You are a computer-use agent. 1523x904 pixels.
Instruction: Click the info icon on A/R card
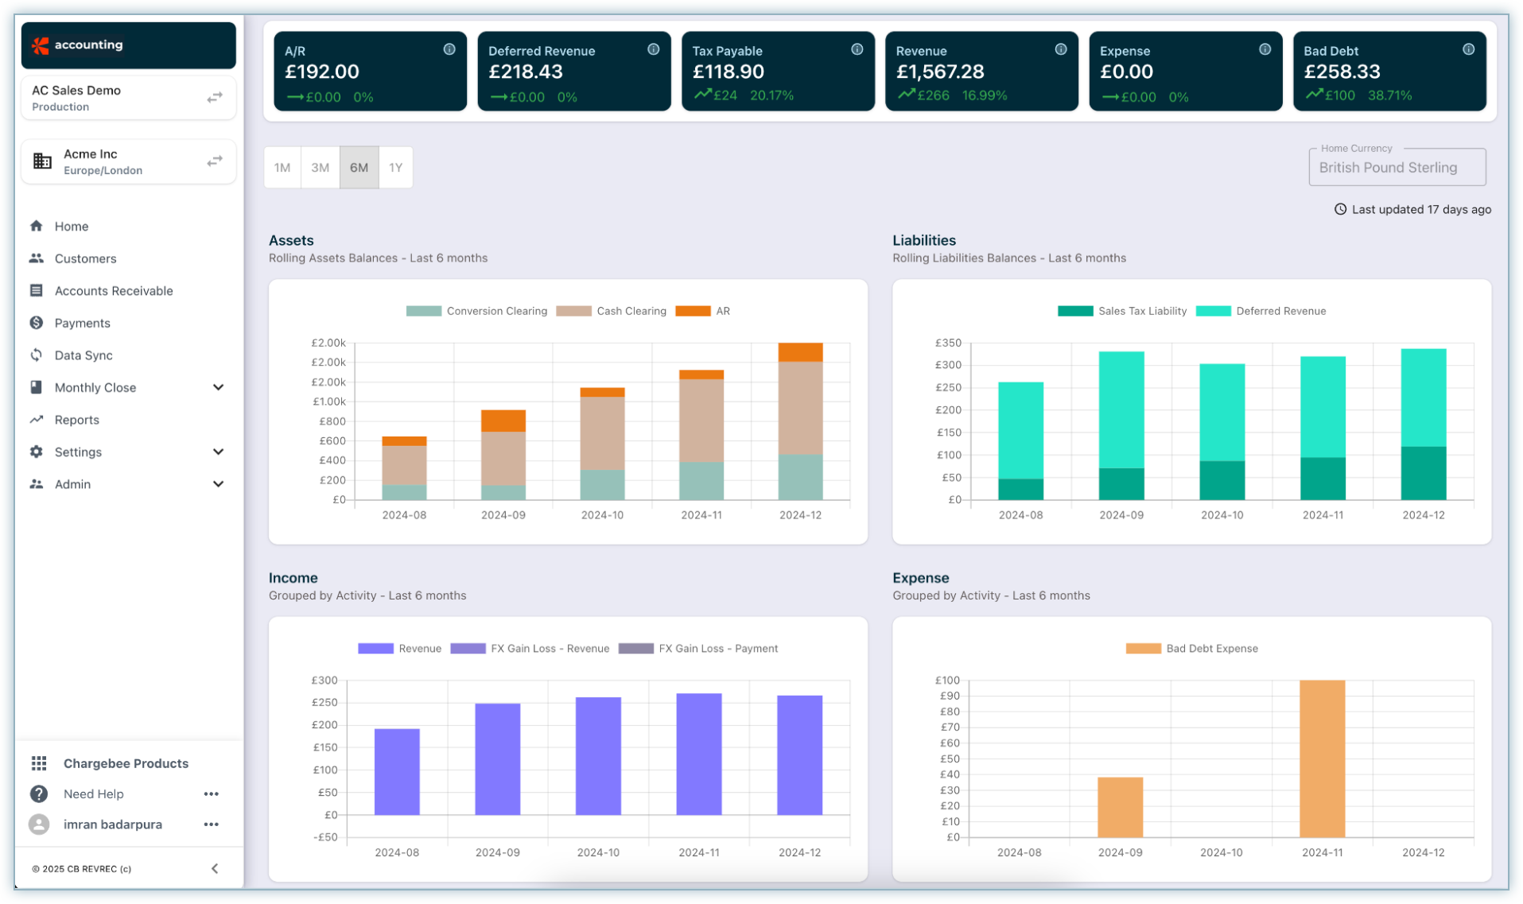tap(449, 49)
